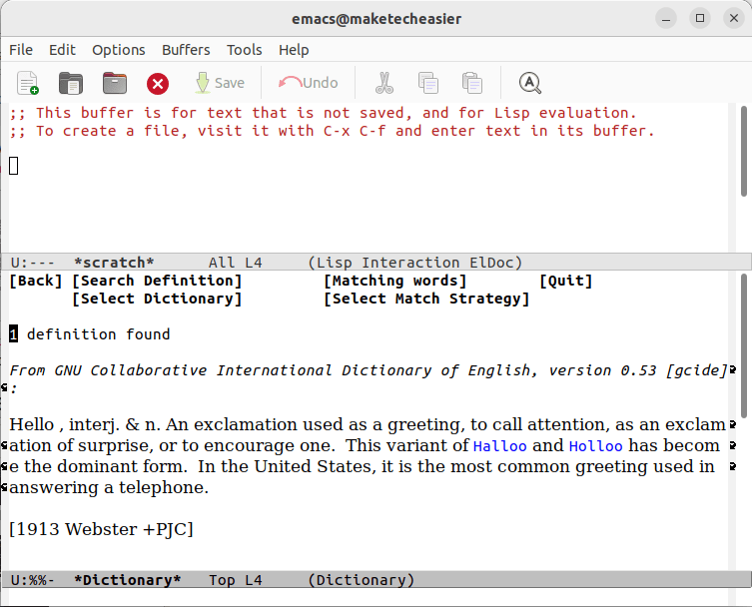Click the [1913 Webster +PJC] text

[101, 529]
